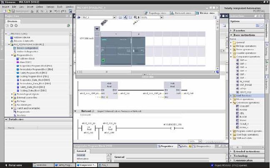Click the ADD Real instruction box

(109, 90)
